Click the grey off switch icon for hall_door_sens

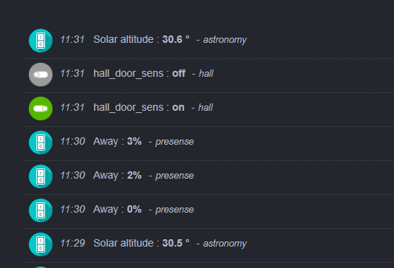click(x=41, y=75)
